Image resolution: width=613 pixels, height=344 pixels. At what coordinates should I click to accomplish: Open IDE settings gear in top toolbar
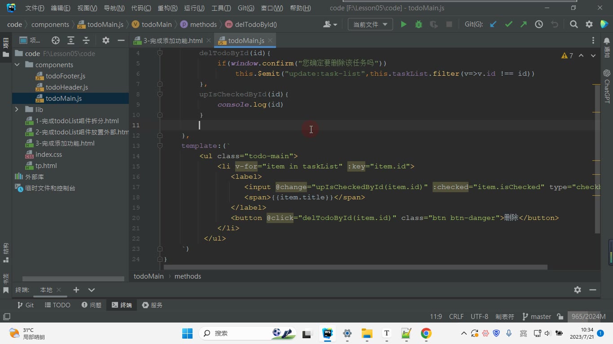[x=589, y=25]
